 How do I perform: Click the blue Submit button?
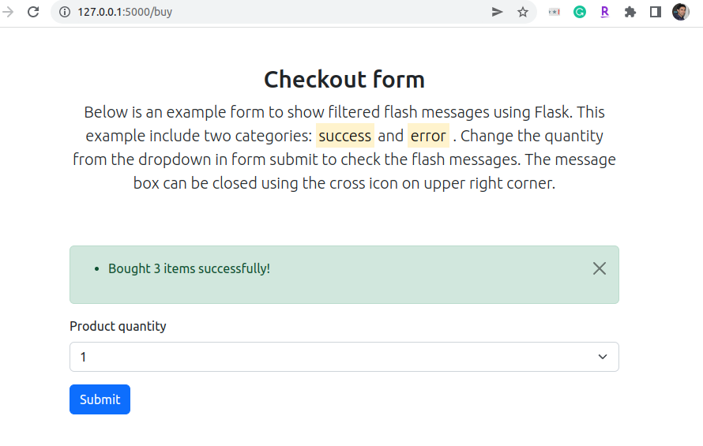[x=100, y=399]
